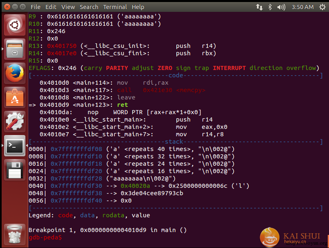Click the ZERO flag text
329x248 pixels.
165,68
